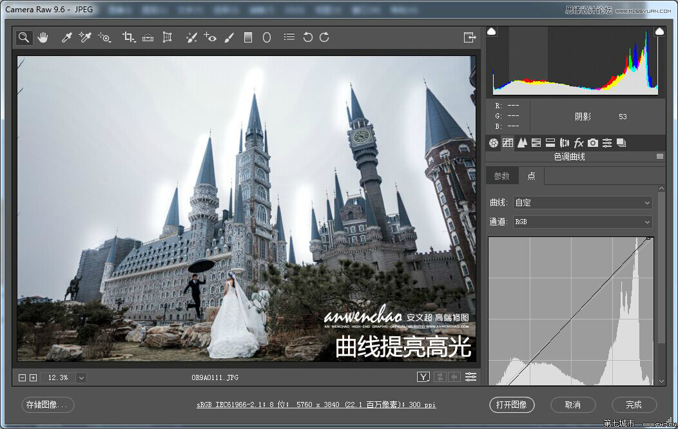
Task: Select the Straighten tool
Action: tap(148, 37)
